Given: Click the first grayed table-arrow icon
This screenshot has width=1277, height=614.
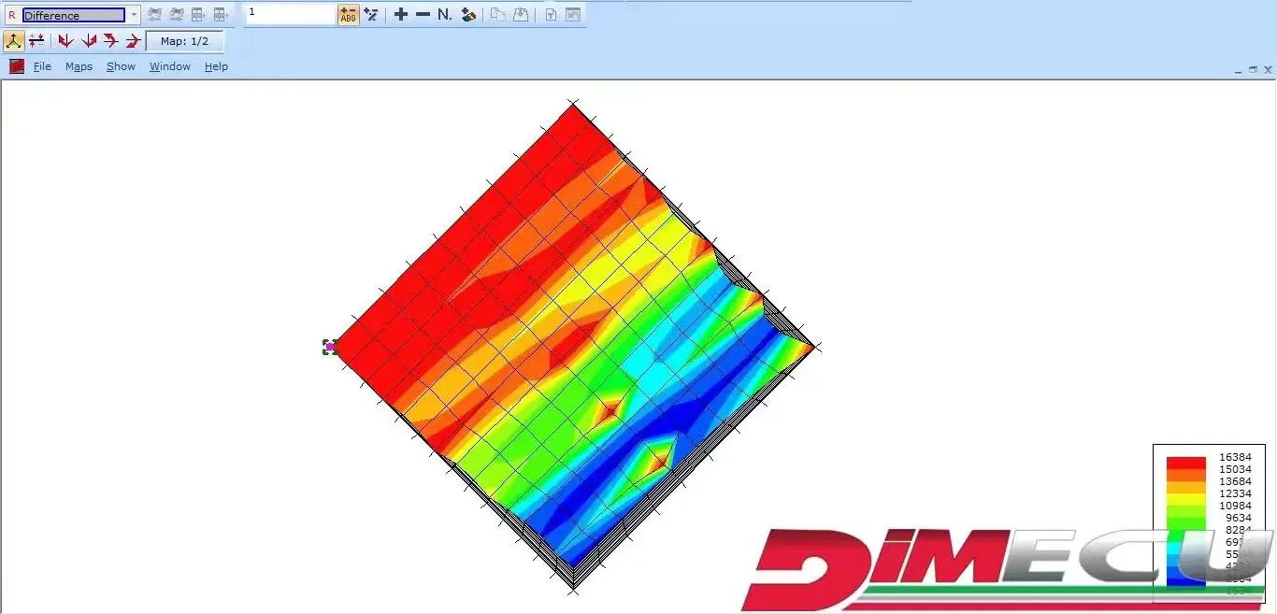Looking at the screenshot, I should point(198,15).
